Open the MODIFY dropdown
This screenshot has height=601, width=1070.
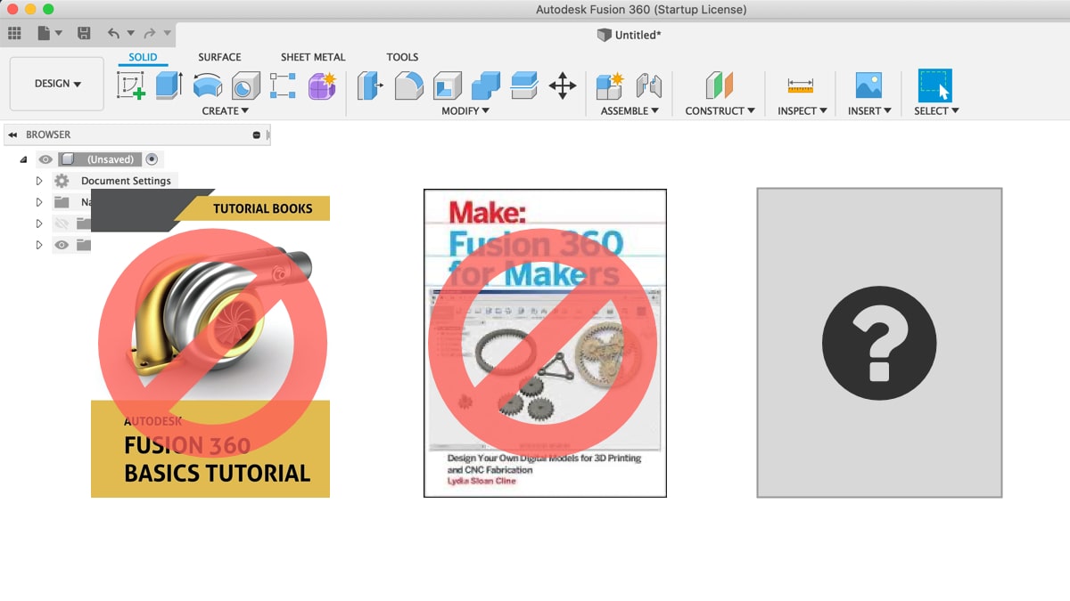click(x=465, y=111)
